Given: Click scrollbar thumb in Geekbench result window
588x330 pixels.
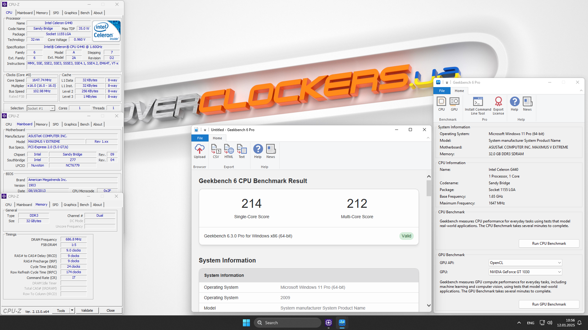Looking at the screenshot, I should pyautogui.click(x=429, y=188).
